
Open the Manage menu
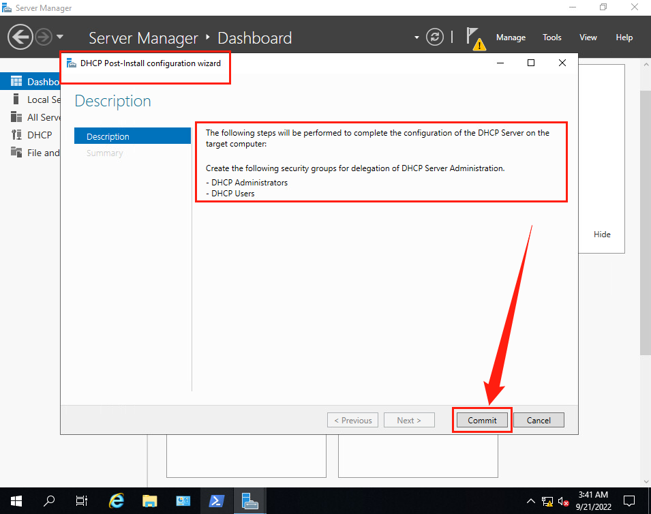click(x=511, y=37)
